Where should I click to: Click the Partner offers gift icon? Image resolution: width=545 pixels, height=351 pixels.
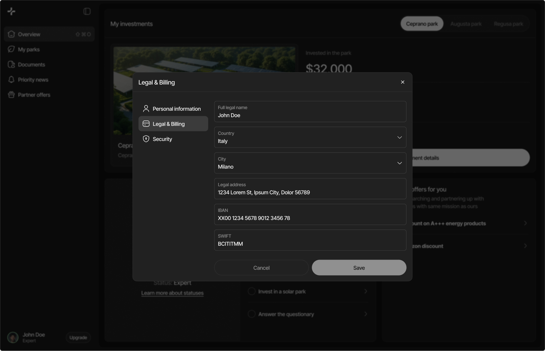[11, 95]
